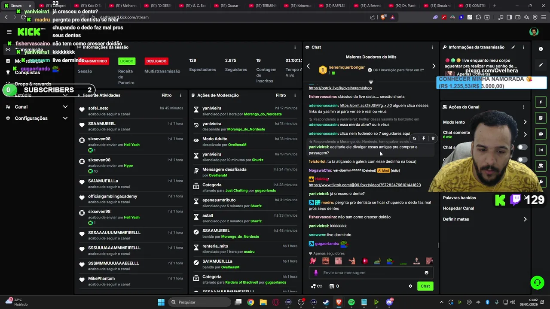Click the channel points infinity icon

click(317, 286)
